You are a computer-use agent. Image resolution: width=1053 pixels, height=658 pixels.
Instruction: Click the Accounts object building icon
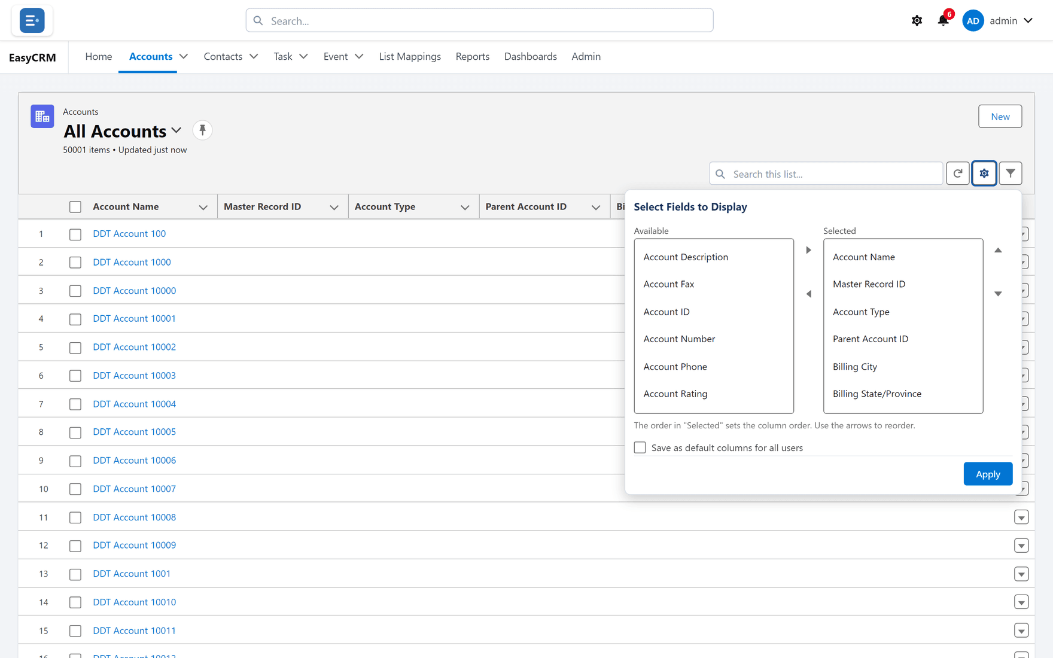(x=42, y=116)
